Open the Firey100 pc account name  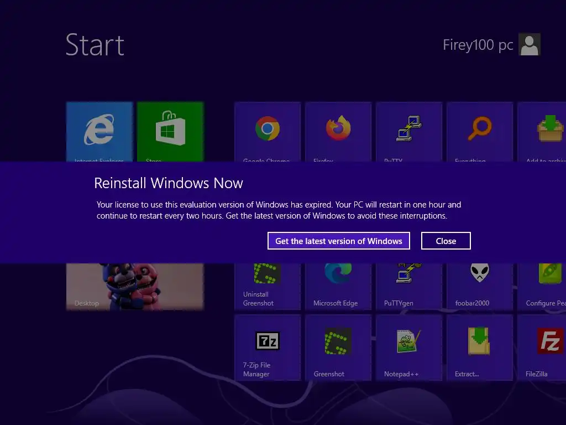[478, 45]
